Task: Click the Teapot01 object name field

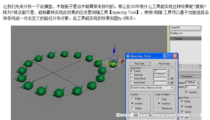Action: (185, 28)
